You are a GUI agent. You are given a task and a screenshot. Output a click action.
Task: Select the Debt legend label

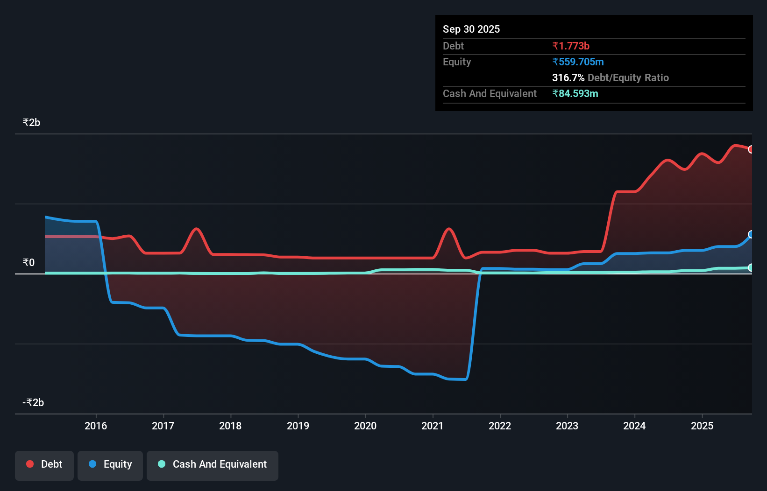[51, 464]
